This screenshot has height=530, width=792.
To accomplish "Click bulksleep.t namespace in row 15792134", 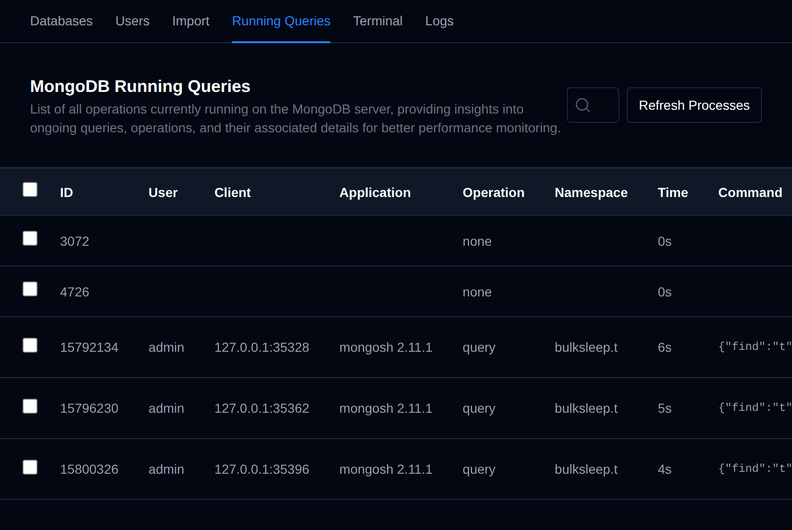I will (586, 348).
